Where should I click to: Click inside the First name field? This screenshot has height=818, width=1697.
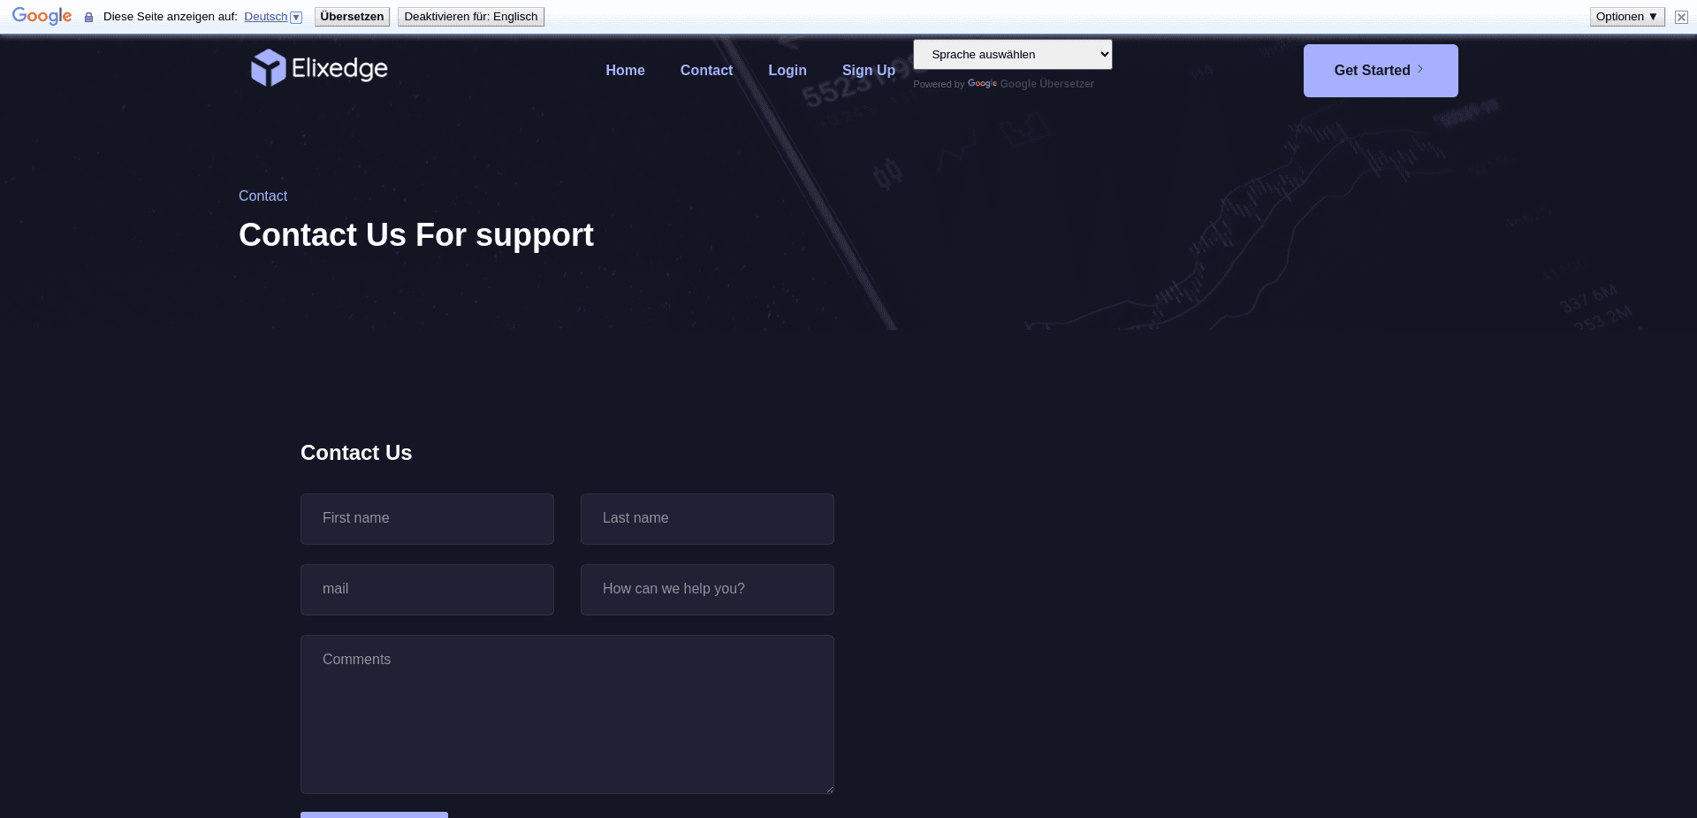[x=427, y=519]
